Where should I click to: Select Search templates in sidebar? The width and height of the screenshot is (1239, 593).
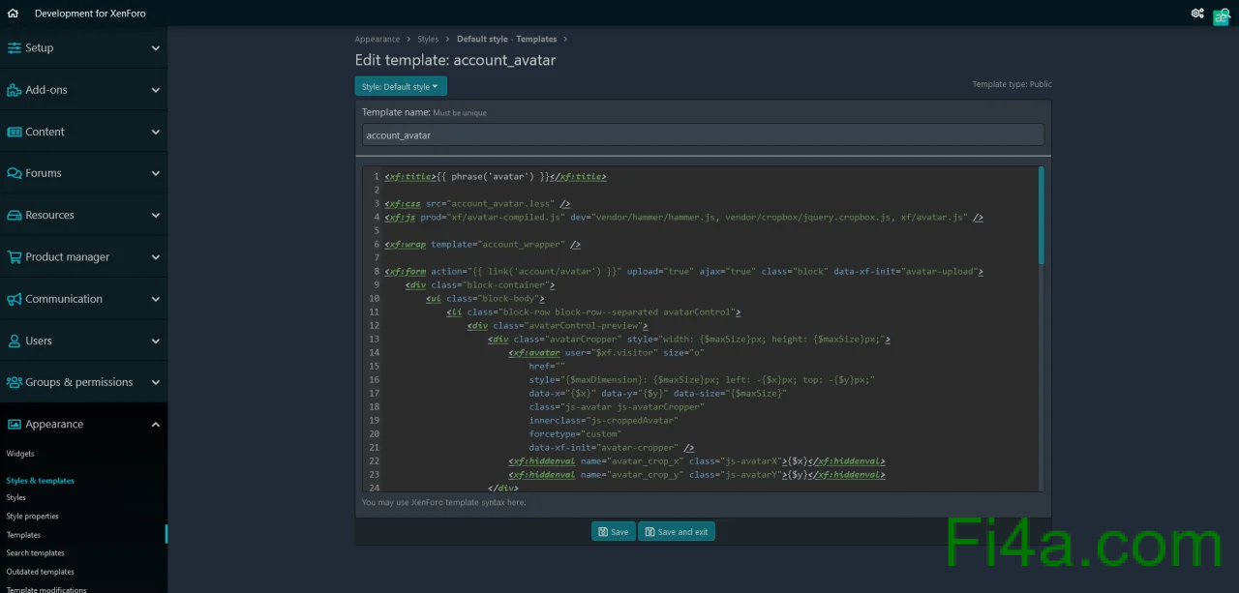point(36,553)
